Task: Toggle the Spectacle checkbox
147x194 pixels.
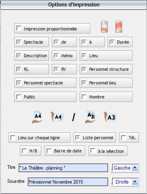Action: coord(19,42)
